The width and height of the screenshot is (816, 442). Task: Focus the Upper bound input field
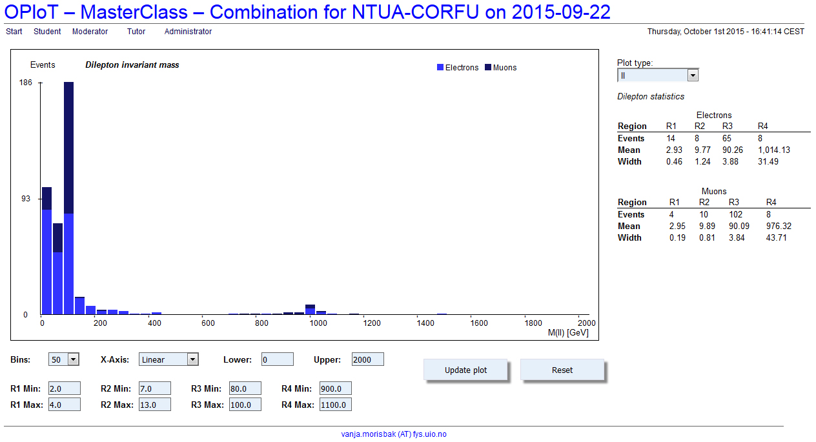point(368,359)
